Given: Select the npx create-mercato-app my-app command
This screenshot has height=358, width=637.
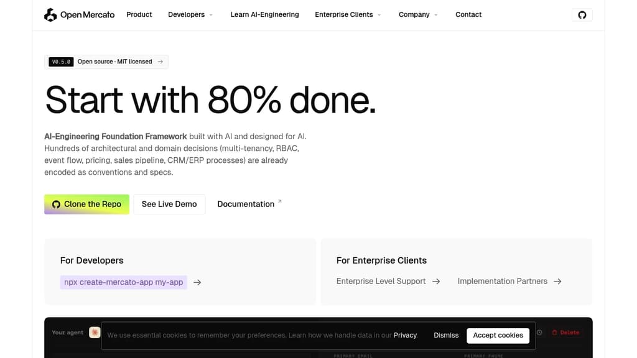Looking at the screenshot, I should [x=124, y=282].
